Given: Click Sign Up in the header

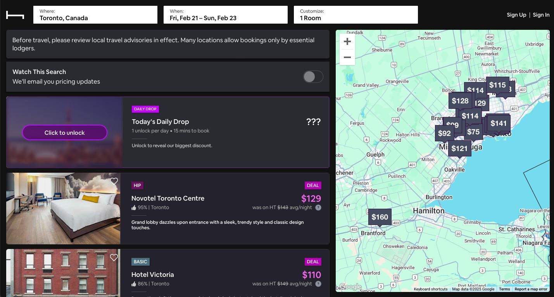Looking at the screenshot, I should [516, 15].
